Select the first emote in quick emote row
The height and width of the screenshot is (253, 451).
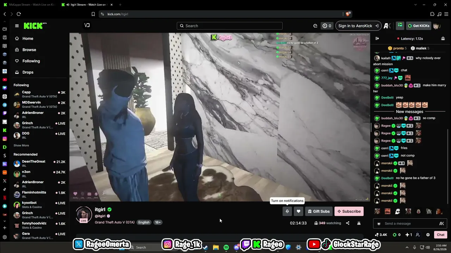click(x=377, y=212)
